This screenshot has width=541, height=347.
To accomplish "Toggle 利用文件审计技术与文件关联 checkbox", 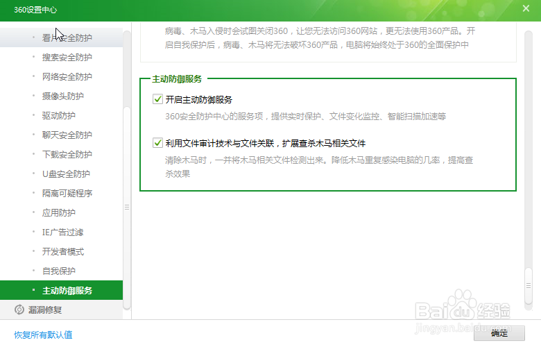I will (x=157, y=142).
